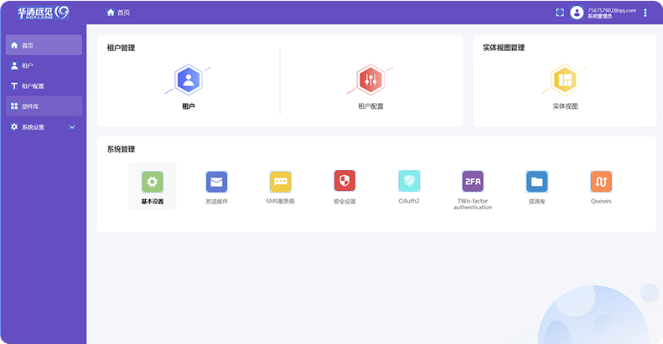
Task: Open 基本设置 gear icon
Action: click(x=151, y=182)
